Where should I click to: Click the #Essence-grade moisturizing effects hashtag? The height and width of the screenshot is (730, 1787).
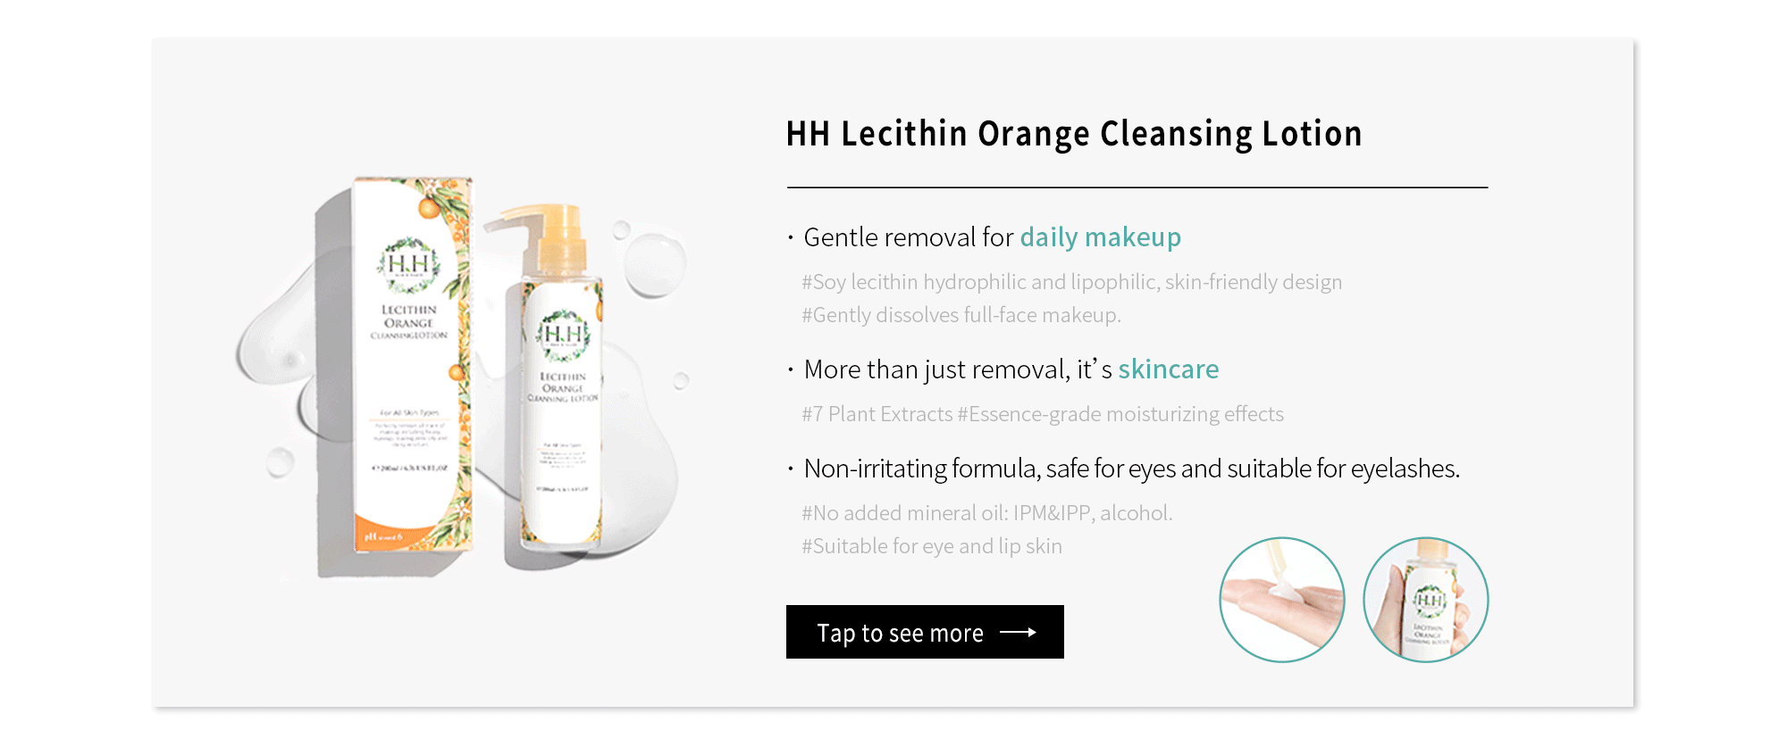1120,414
